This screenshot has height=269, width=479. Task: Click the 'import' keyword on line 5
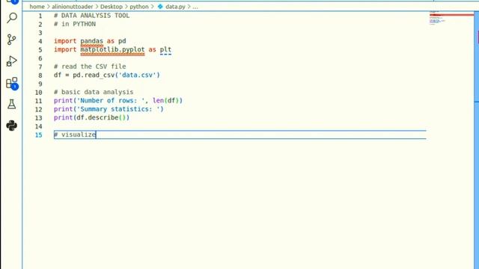tap(65, 49)
